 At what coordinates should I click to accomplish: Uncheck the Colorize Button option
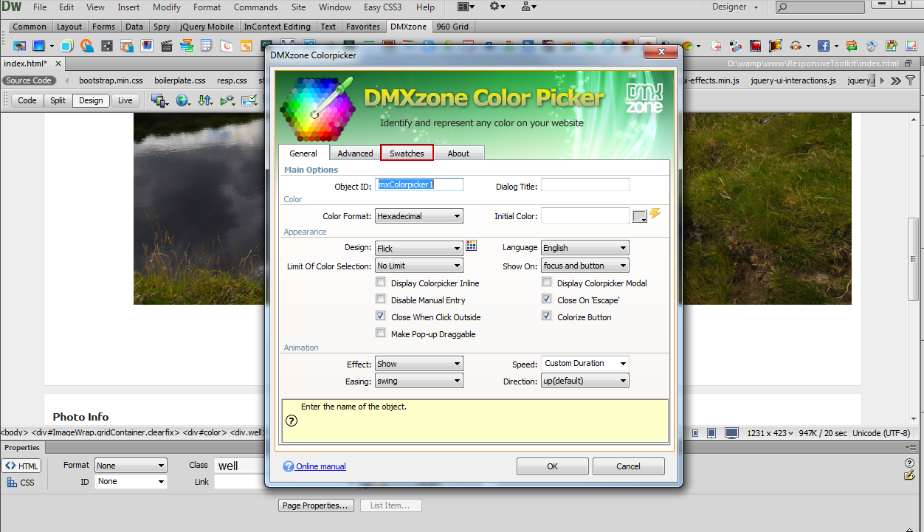click(547, 317)
